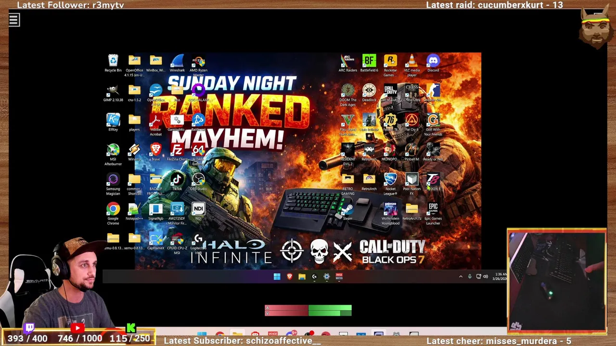
Task: Click the red-green audio/video meter bar
Action: pyautogui.click(x=308, y=310)
